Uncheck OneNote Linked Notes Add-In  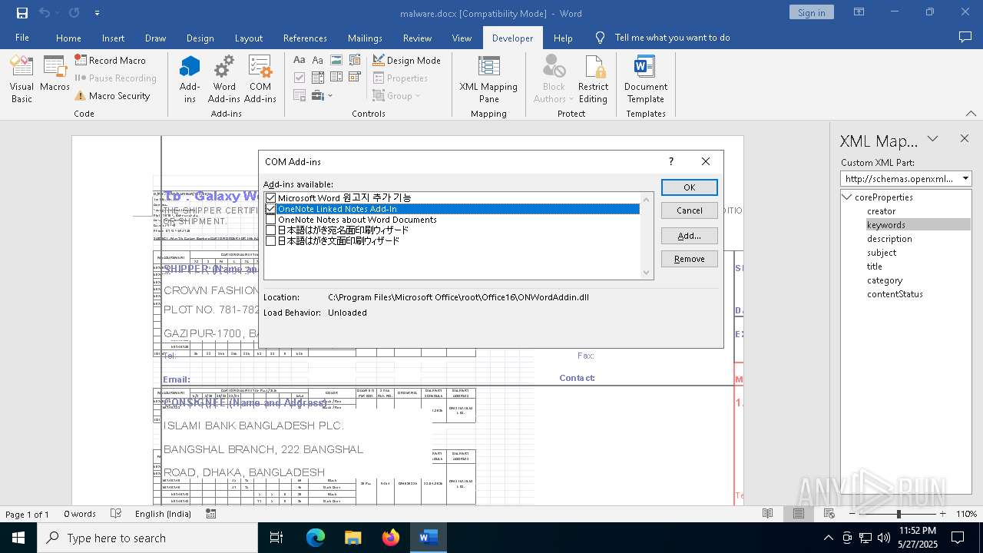click(270, 209)
